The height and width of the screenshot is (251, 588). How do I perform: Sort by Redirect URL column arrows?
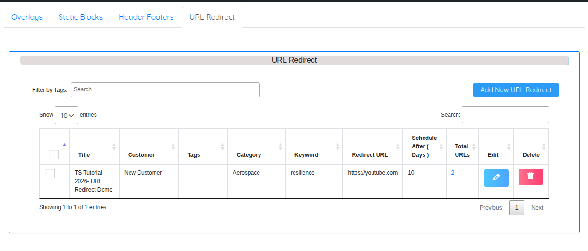click(x=398, y=146)
